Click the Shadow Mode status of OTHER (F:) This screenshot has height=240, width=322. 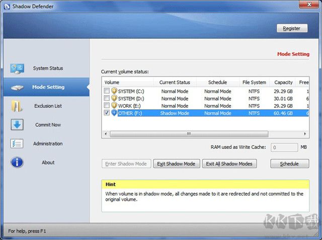click(x=175, y=113)
